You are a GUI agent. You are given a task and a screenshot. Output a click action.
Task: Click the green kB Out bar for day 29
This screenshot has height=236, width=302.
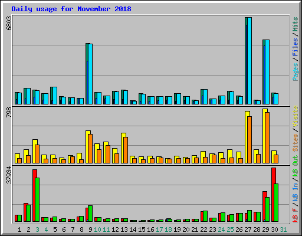point(267,209)
